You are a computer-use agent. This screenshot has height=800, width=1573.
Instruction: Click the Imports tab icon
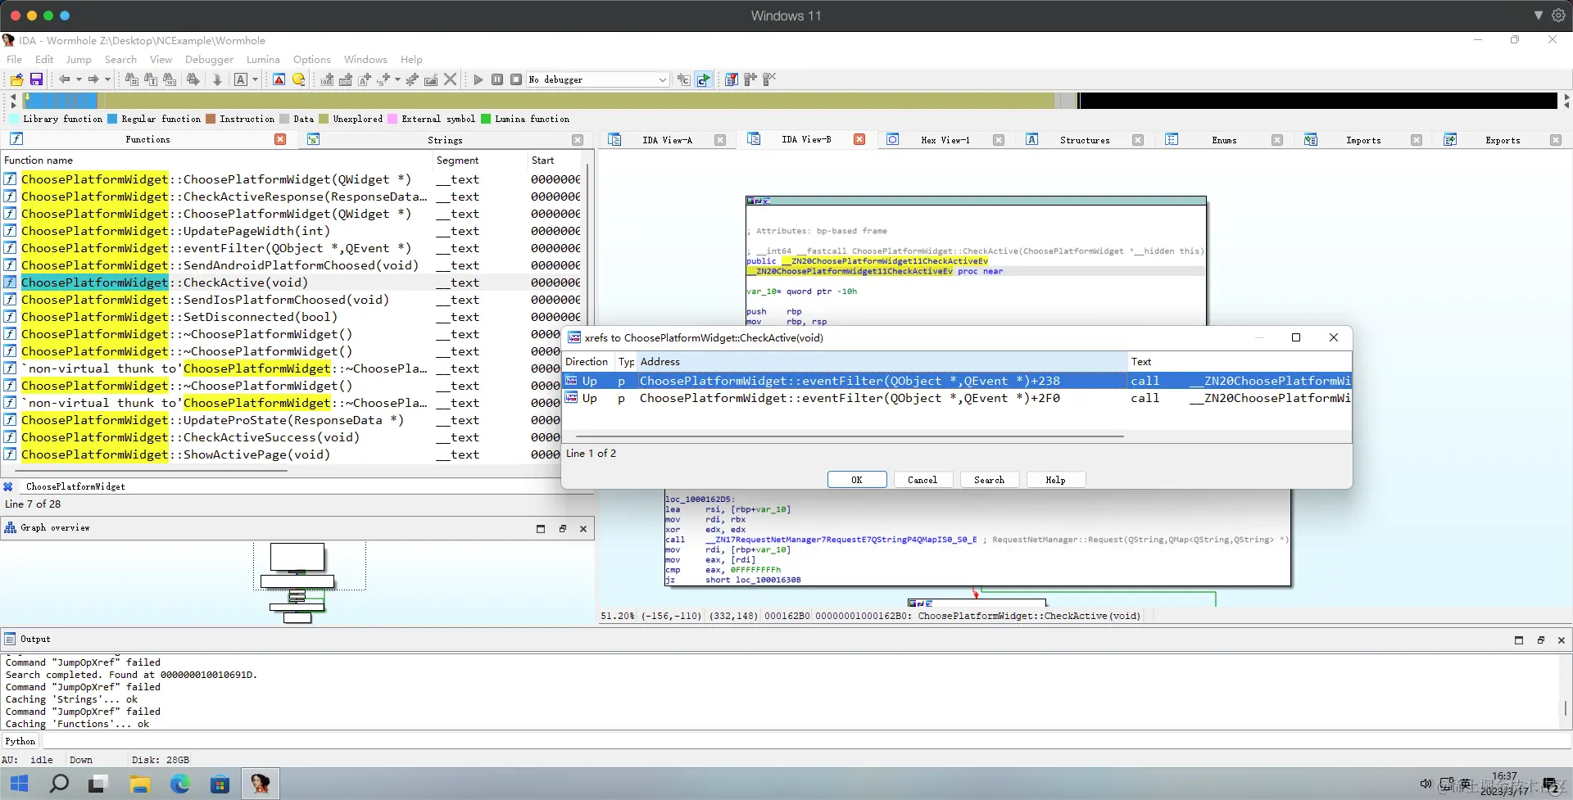1311,140
